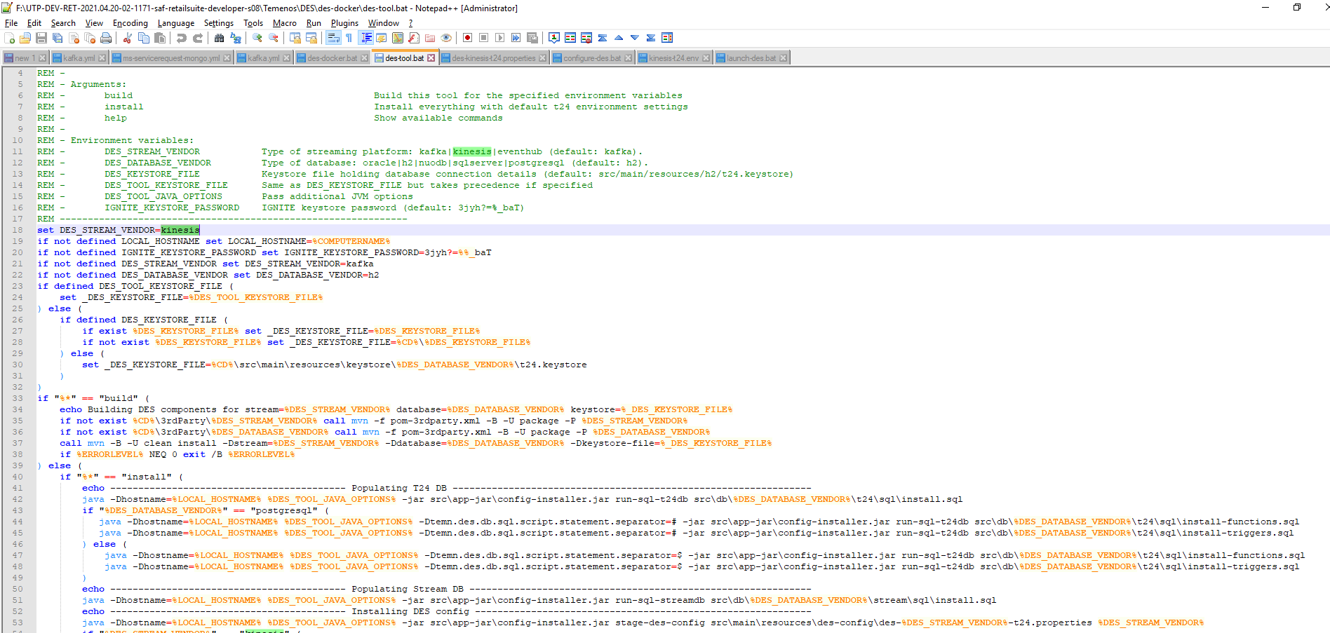Open the Function List panel icon
This screenshot has height=633, width=1330.
(414, 38)
